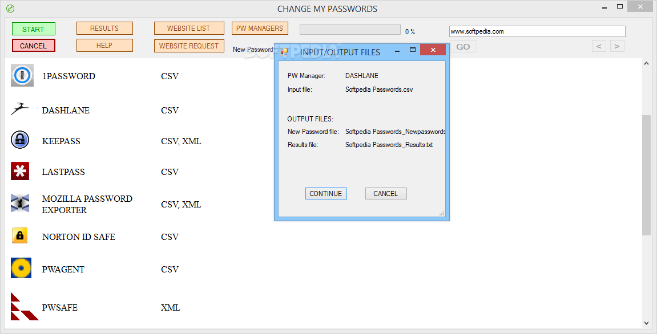Navigate back with the < button
657x334 pixels.
click(x=599, y=46)
